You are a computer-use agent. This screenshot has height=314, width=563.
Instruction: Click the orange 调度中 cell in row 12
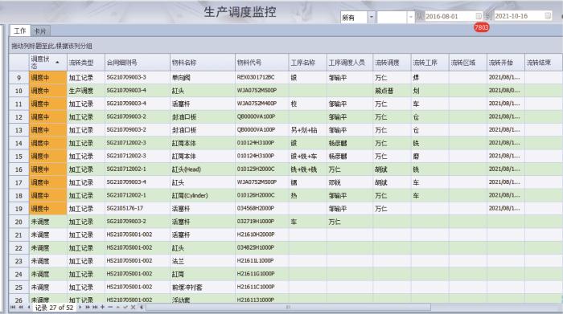pyautogui.click(x=47, y=117)
